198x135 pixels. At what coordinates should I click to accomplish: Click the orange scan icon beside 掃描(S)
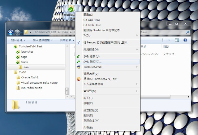click(x=79, y=79)
